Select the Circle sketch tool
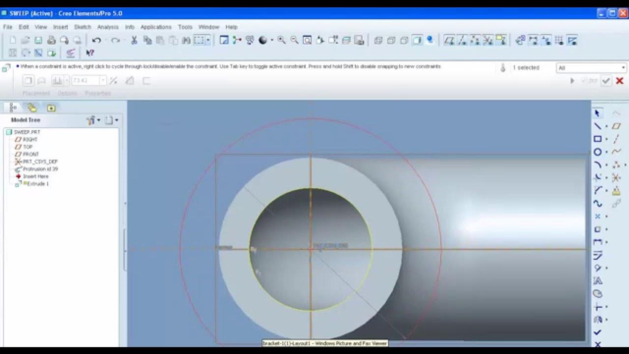The height and width of the screenshot is (354, 629). pos(598,152)
